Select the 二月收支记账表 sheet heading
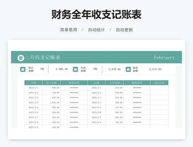Viewport: 193px width, 147px height. click(x=42, y=58)
